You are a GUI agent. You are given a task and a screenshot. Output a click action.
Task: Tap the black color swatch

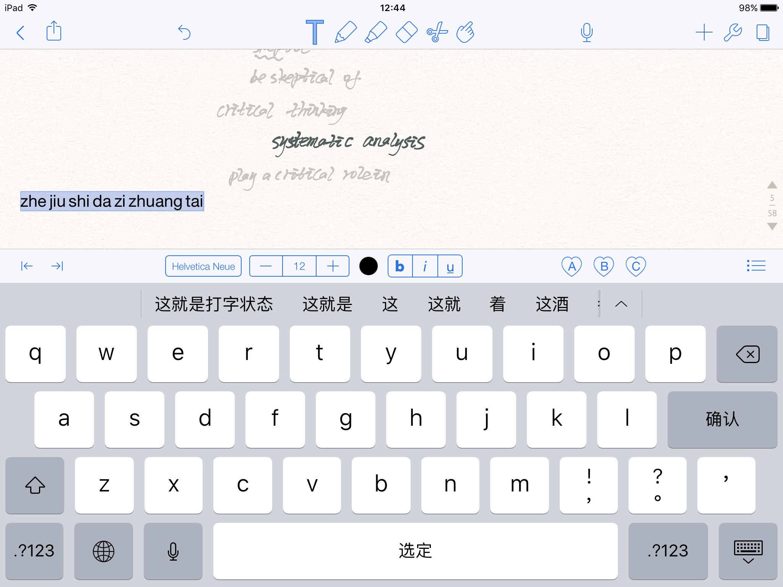click(368, 266)
